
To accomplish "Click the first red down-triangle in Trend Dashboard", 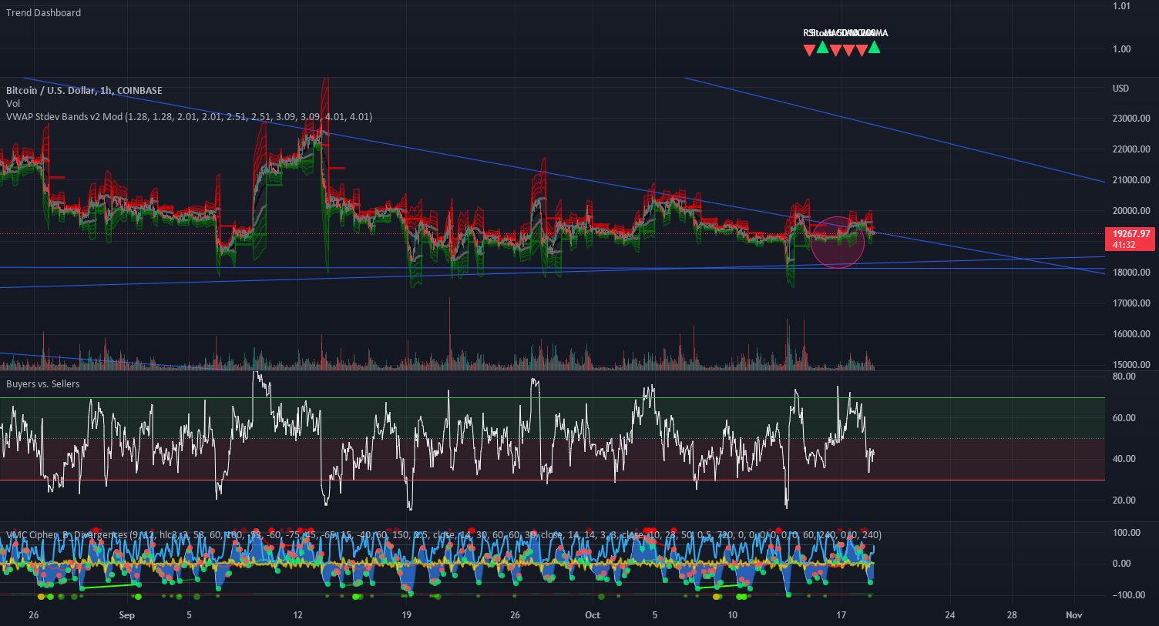I will point(809,51).
